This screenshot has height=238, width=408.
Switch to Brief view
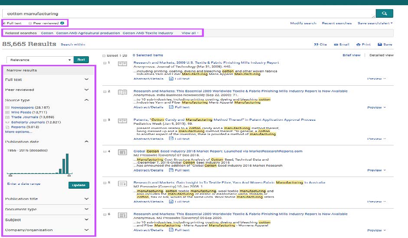coord(351,55)
